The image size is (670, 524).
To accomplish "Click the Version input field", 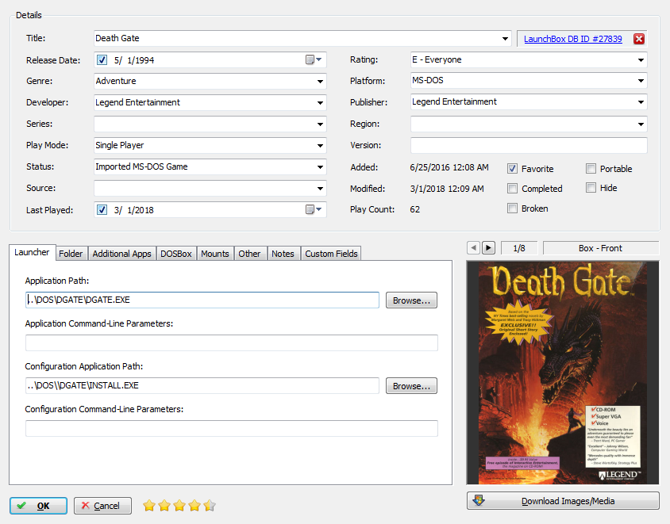I will coord(529,145).
